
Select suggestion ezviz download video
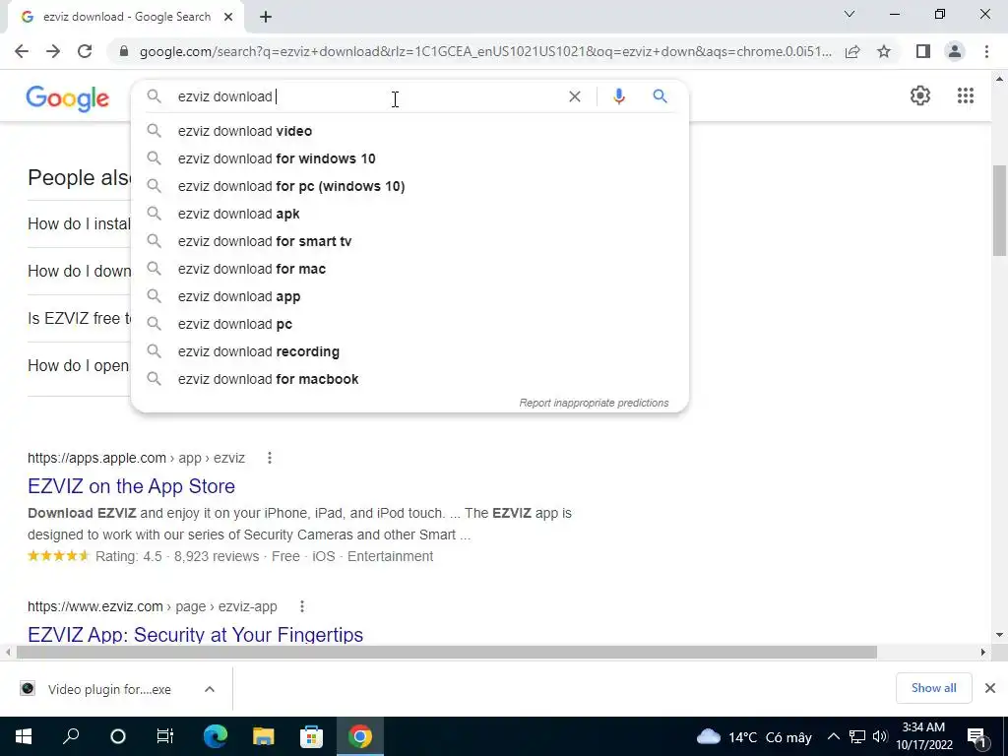click(x=410, y=131)
